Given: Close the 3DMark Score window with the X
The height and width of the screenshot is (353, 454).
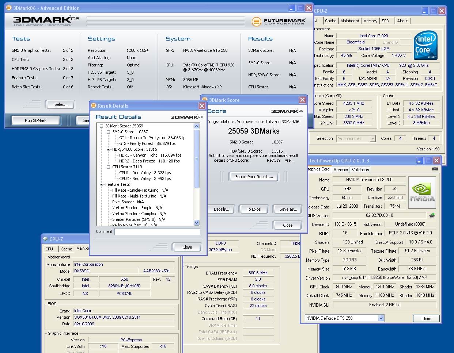Looking at the screenshot, I should click(x=302, y=100).
